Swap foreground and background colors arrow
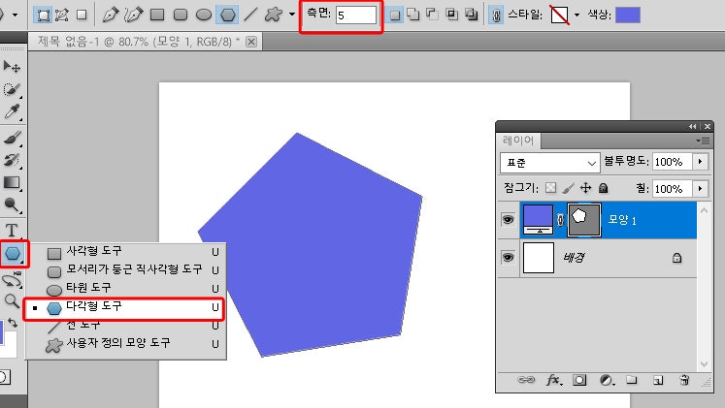725x408 pixels. click(x=13, y=323)
